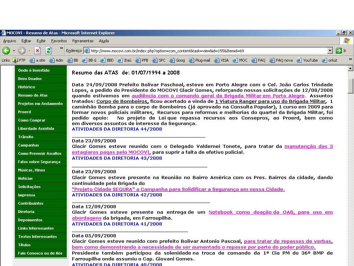
Task: Click 'ATIVIDADES DA DIRETORIA 42/2008' text
Action: [117, 195]
